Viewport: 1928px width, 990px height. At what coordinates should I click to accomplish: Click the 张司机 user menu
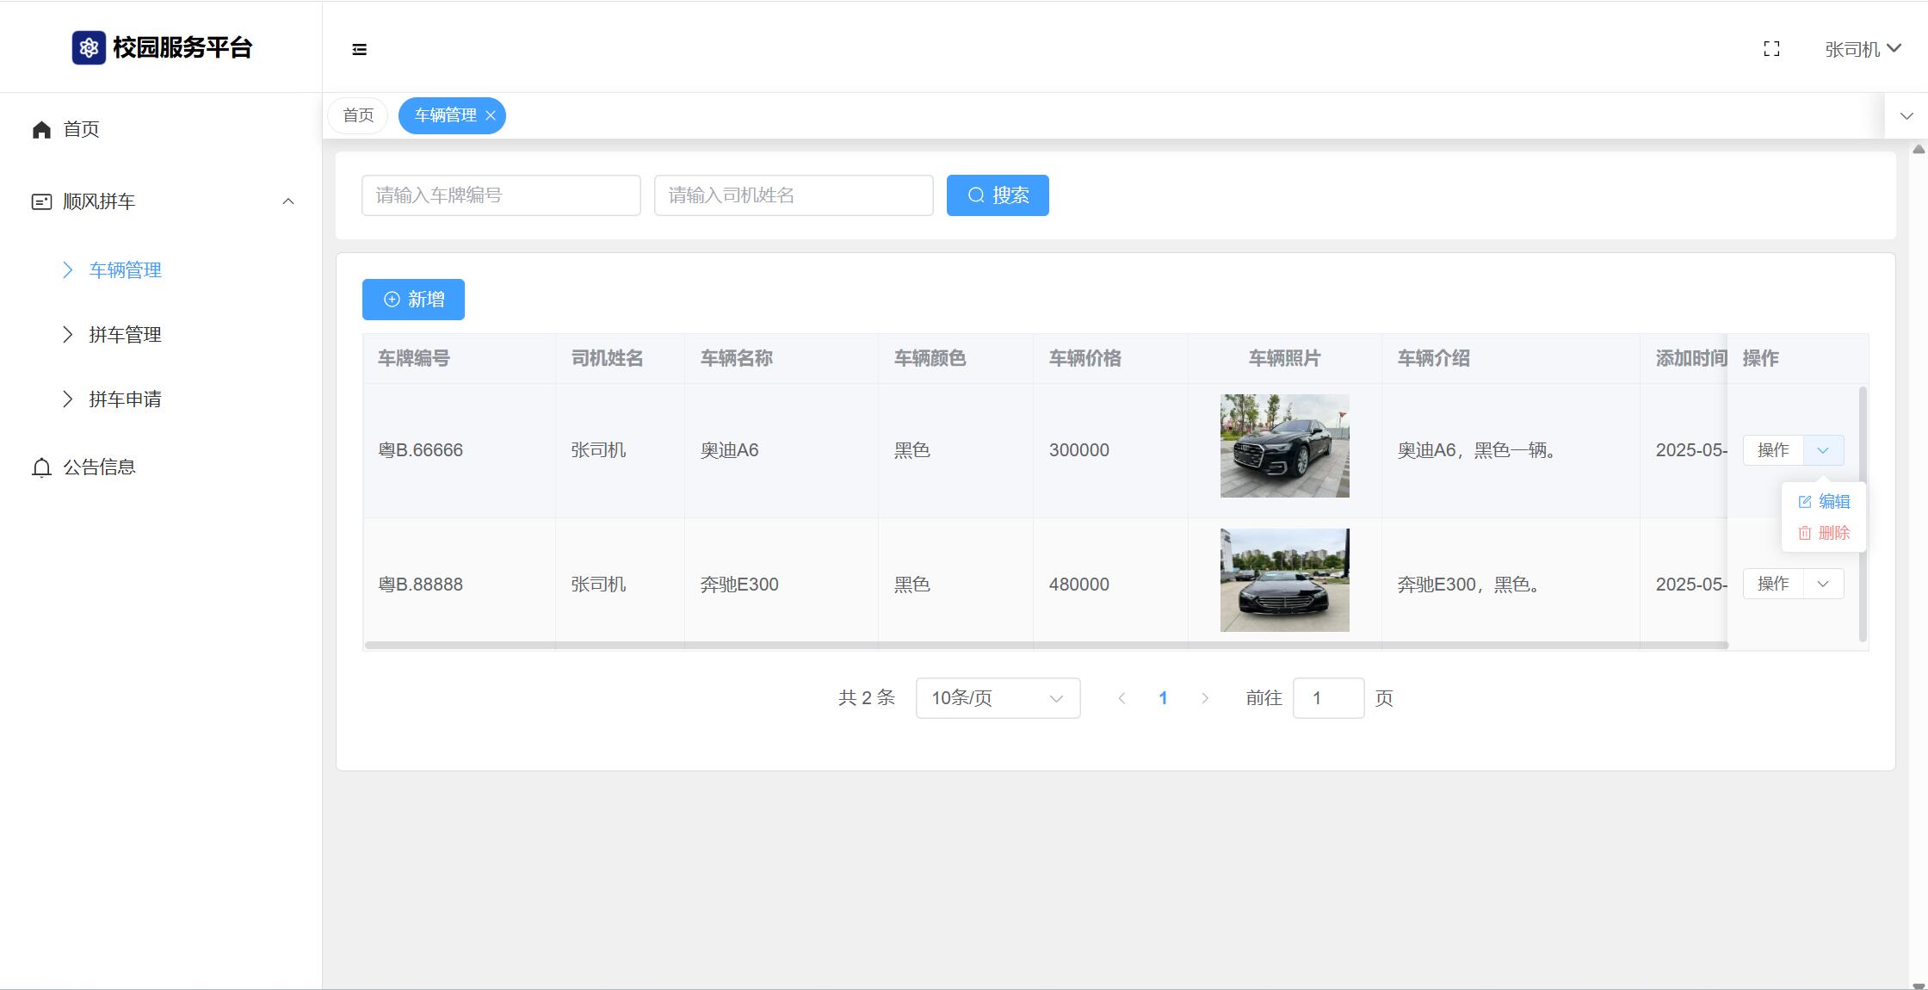click(x=1862, y=49)
